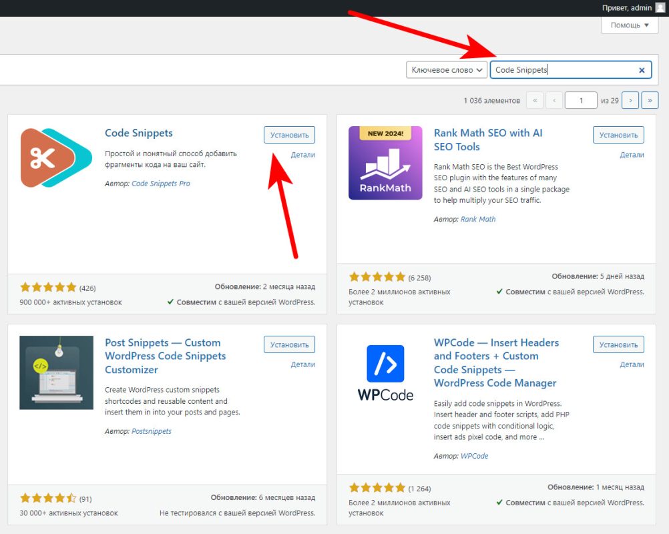Click the (6 258) review count

click(419, 278)
